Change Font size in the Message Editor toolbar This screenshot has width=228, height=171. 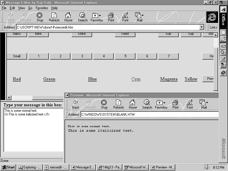[125, 17]
